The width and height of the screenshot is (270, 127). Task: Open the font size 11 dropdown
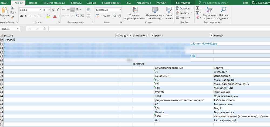pyautogui.click(x=49, y=10)
